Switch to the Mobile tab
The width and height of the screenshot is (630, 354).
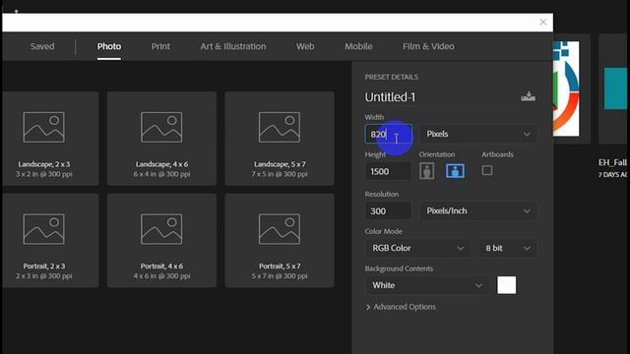point(358,46)
